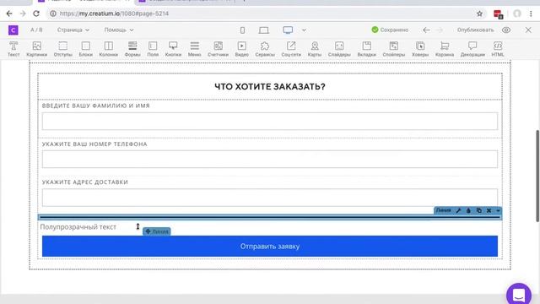Duplicate the Линия element
The image size is (540, 304).
pos(478,210)
